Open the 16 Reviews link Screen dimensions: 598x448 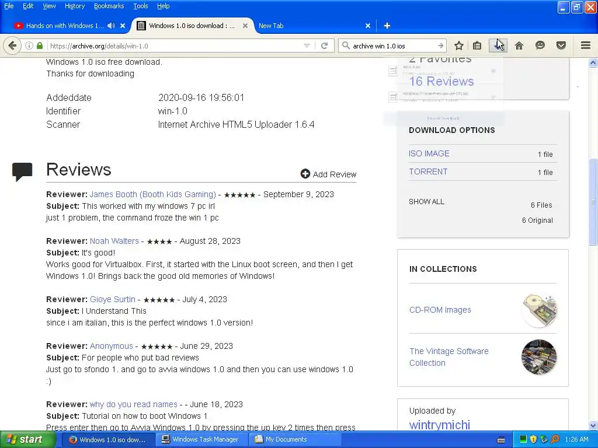441,81
